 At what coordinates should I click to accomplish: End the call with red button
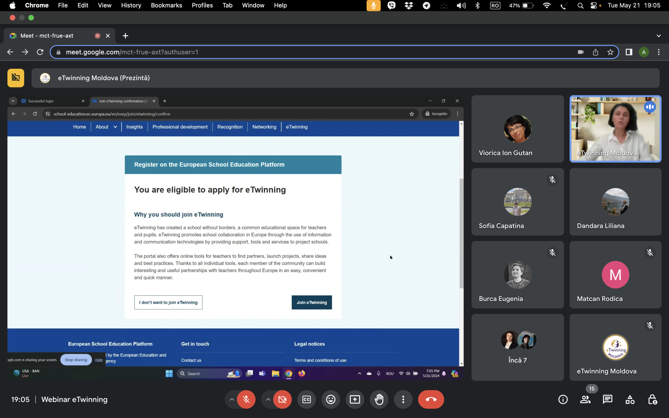click(x=431, y=399)
